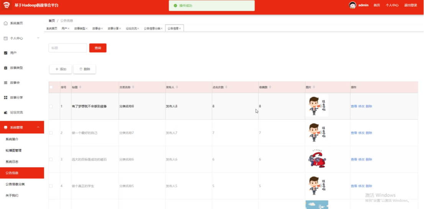Sort by 点击次数 column arrows

[226, 87]
